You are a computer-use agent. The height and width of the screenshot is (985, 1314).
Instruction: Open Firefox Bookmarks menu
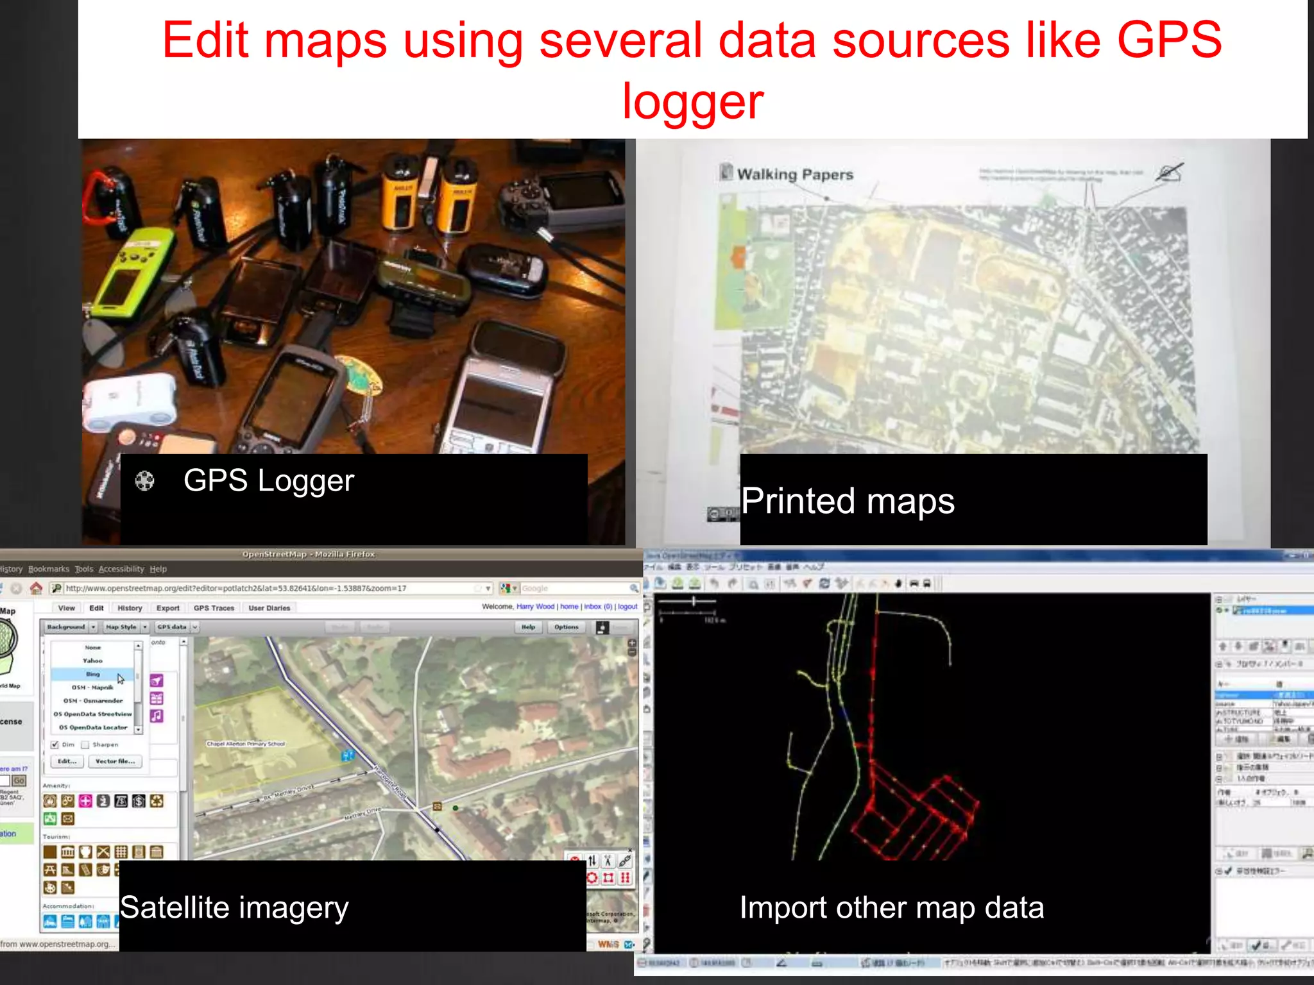click(49, 569)
